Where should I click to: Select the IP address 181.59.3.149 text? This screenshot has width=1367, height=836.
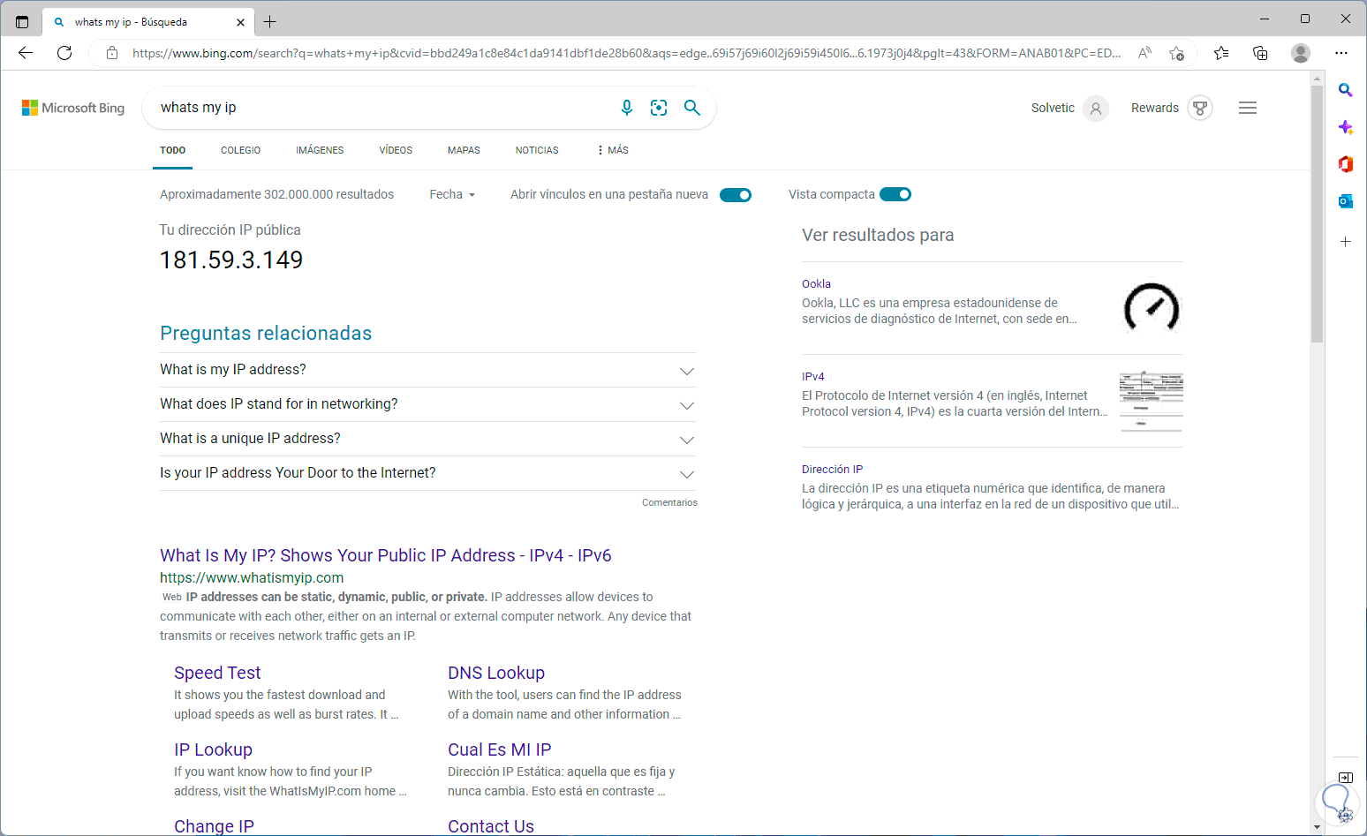(231, 260)
